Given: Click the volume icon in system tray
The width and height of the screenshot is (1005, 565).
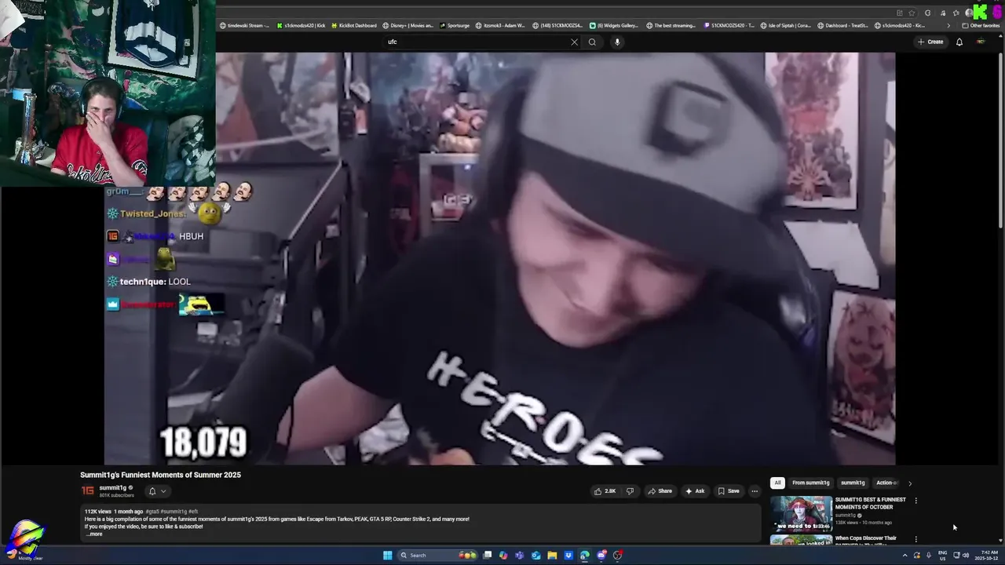Looking at the screenshot, I should click(966, 555).
